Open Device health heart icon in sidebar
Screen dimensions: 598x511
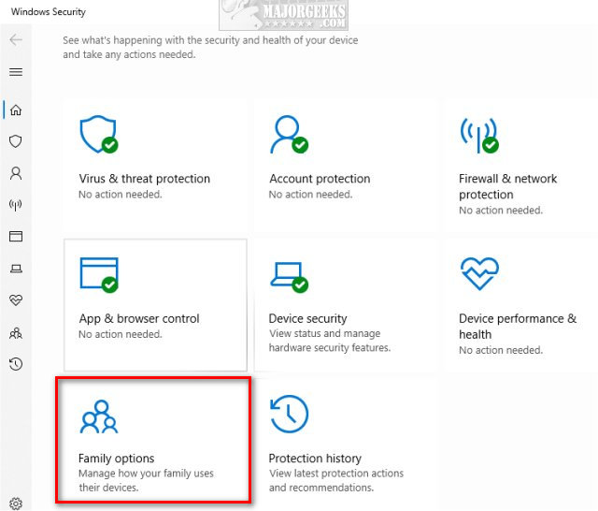point(16,299)
